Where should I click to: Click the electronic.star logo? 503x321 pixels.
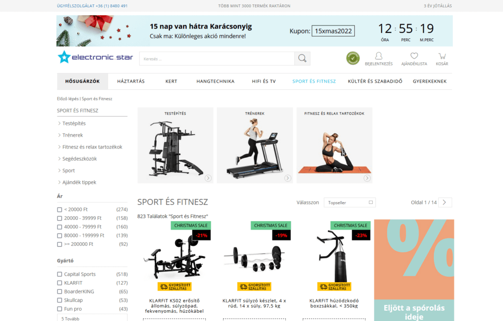tap(95, 57)
